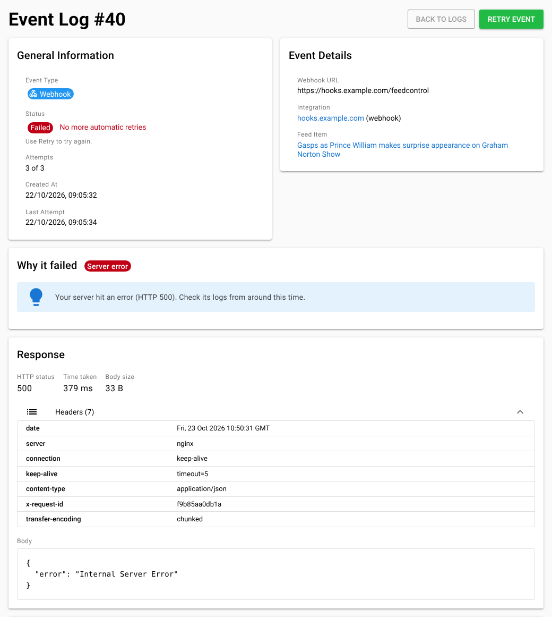The image size is (552, 617).
Task: Click the 3 of 3 attempts value
Action: [x=35, y=168]
